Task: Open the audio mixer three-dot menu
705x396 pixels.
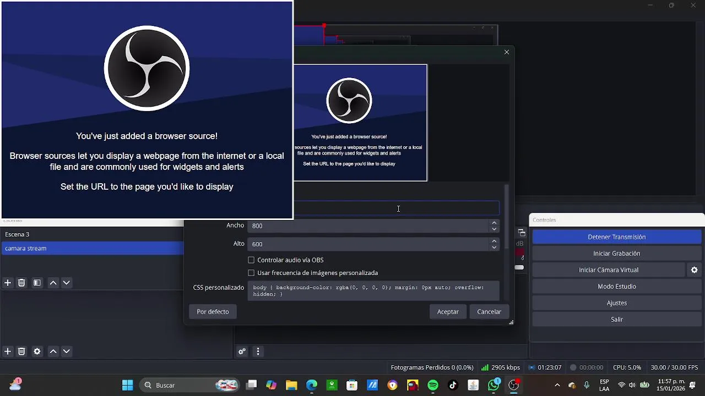Action: (x=258, y=351)
